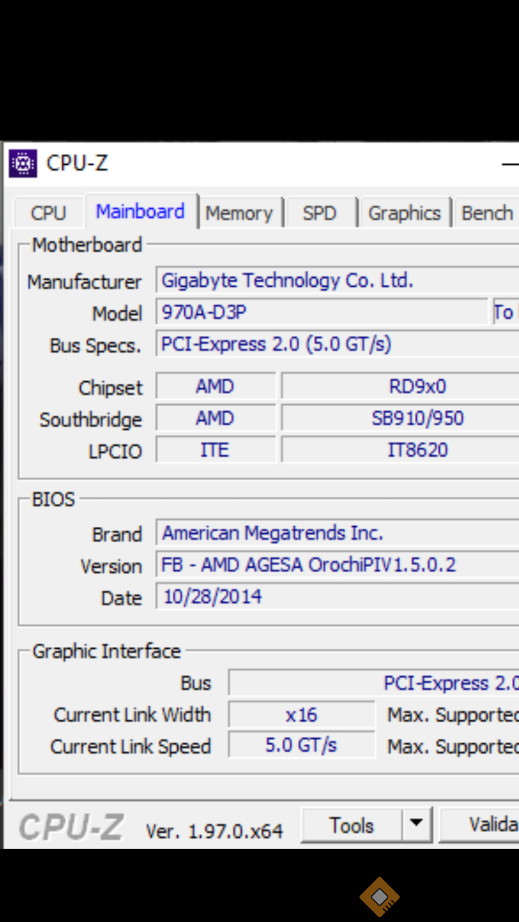Click the Bus Specs PCI-Express 2.0 value

pos(337,344)
